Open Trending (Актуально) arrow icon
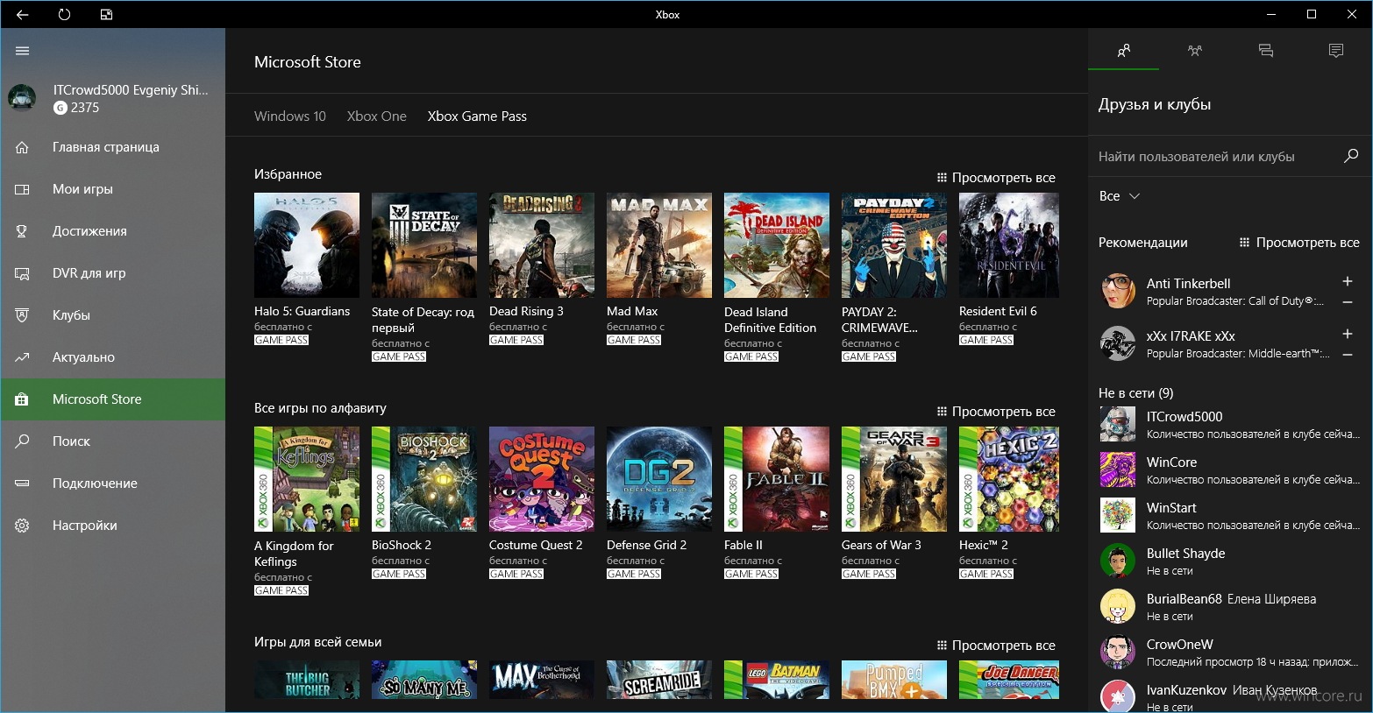Image resolution: width=1373 pixels, height=713 pixels. pyautogui.click(x=23, y=357)
